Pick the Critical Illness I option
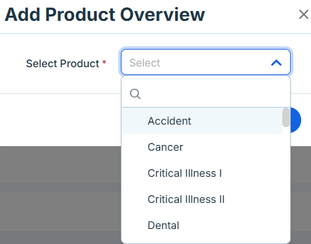The width and height of the screenshot is (311, 244). click(202, 173)
